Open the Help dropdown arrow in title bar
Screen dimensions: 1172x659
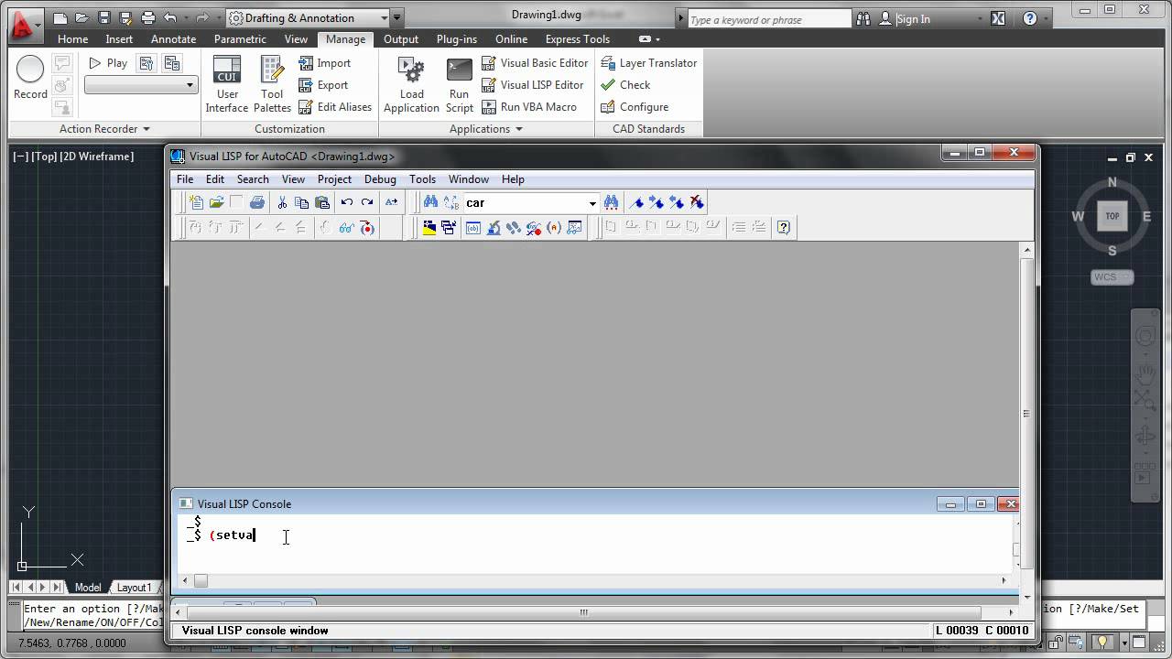(x=1046, y=18)
